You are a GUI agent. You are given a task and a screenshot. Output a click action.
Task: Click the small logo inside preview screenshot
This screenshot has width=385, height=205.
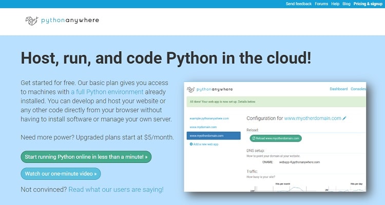[191, 90]
